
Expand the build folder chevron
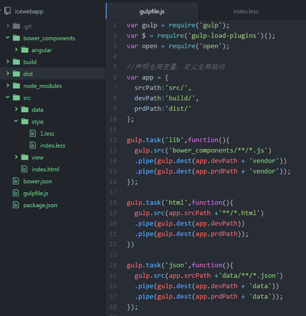click(x=8, y=61)
